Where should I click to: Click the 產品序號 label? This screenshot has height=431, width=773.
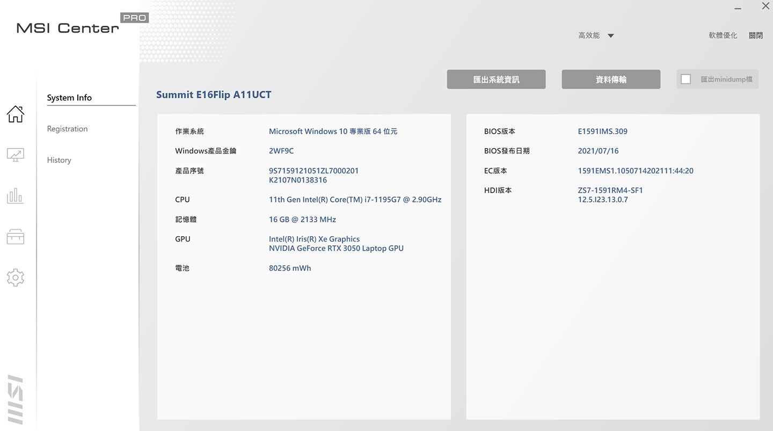click(189, 171)
